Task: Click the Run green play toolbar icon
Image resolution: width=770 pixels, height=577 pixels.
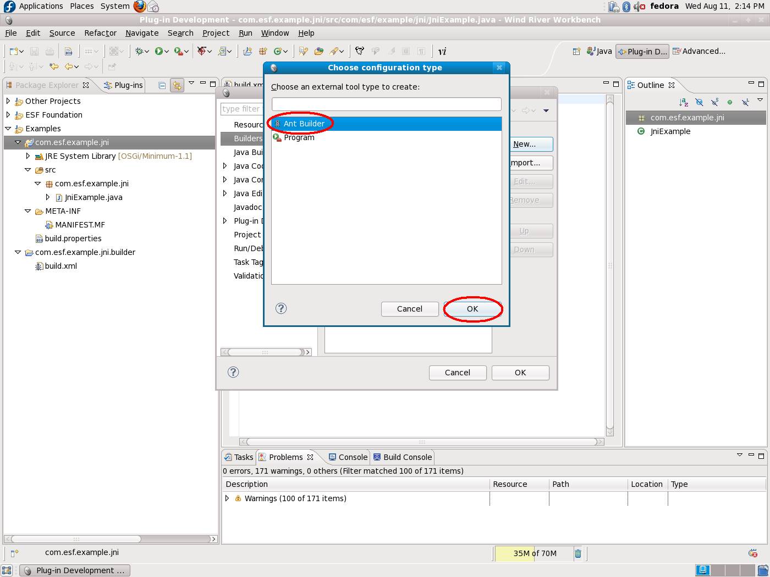Action: (x=159, y=51)
